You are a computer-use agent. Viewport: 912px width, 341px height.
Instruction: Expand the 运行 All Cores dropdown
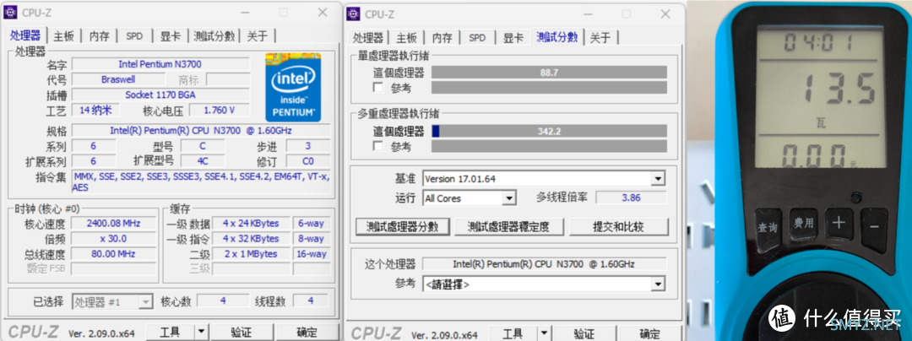click(509, 198)
